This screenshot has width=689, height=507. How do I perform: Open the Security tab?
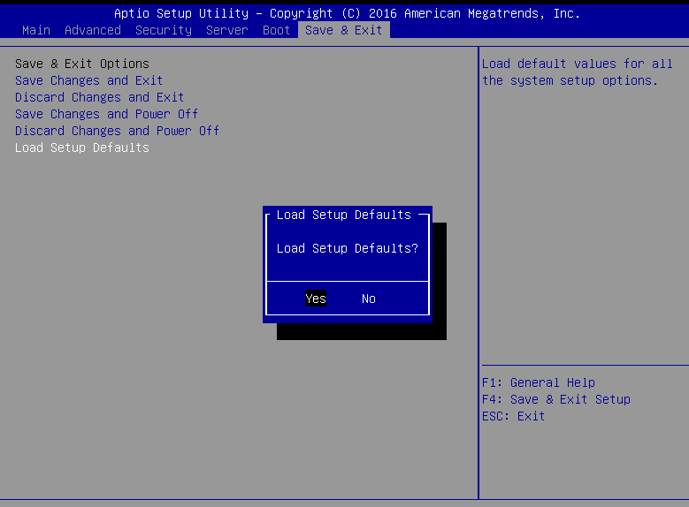[164, 30]
